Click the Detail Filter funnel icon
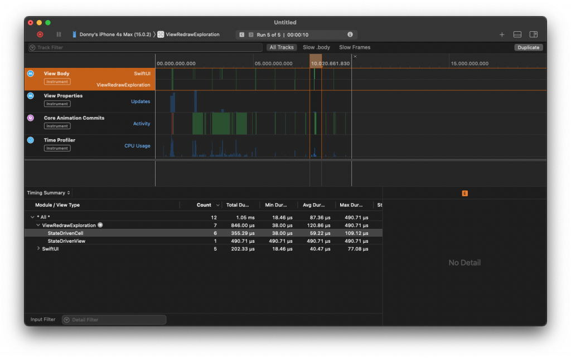 67,320
